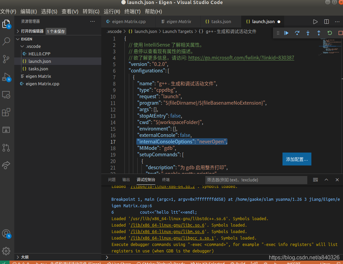This screenshot has height=264, width=343.
Task: Click Step Into in the debug toolbar
Action: pyautogui.click(x=308, y=33)
